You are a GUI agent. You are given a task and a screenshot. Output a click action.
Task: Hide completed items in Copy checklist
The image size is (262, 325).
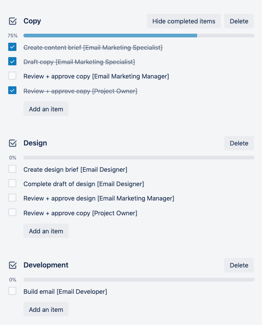[x=184, y=21]
